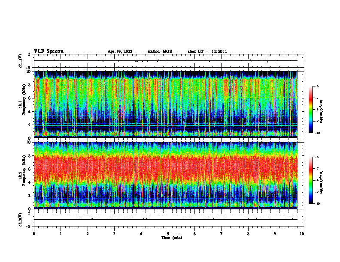The image size is (340, 262).
Task: Click the "Time (min)" x-axis label
Action: pos(172,238)
